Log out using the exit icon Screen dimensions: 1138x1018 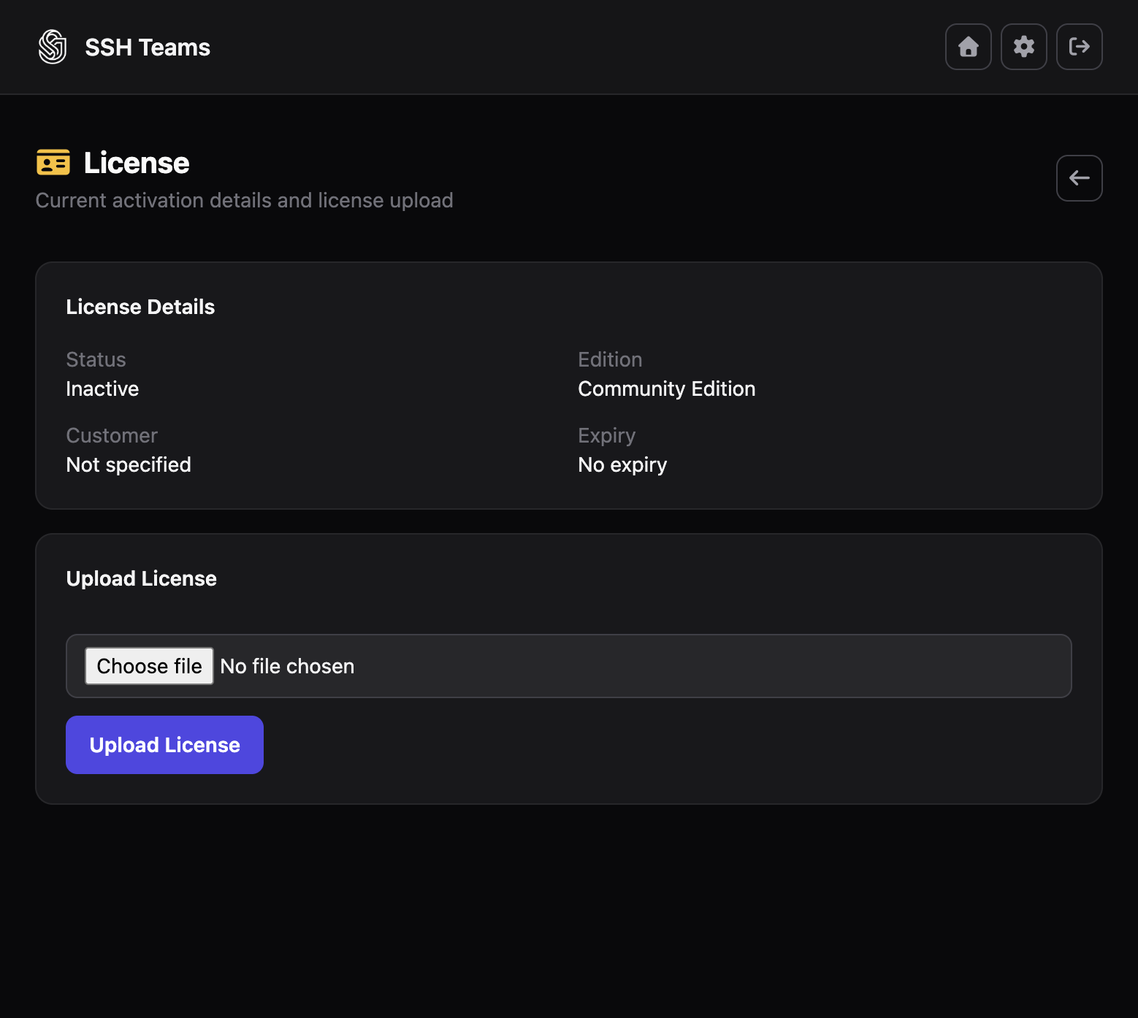pos(1079,47)
